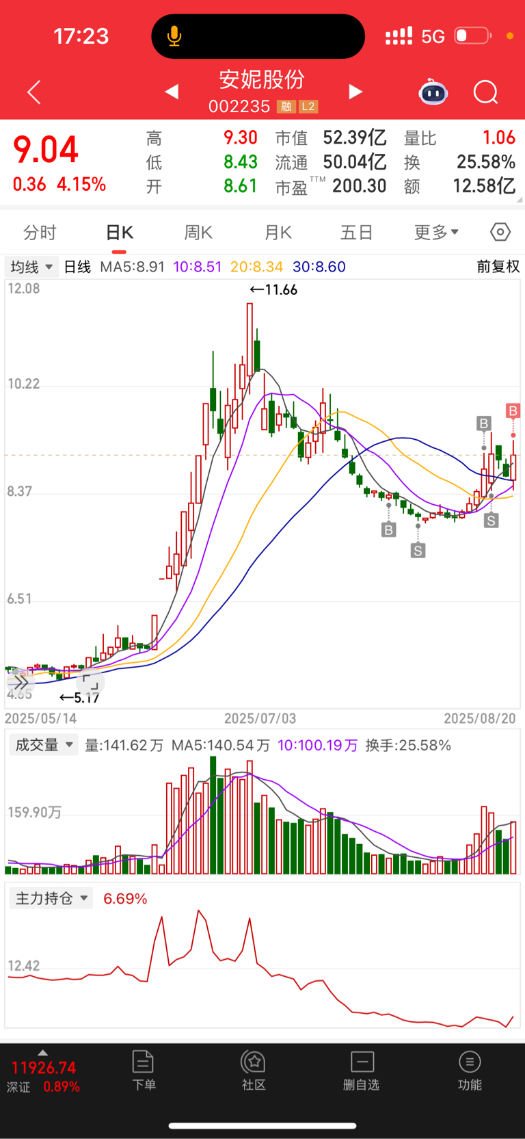Expand the 成交量 indicator dropdown
The height and width of the screenshot is (1139, 525).
click(44, 745)
